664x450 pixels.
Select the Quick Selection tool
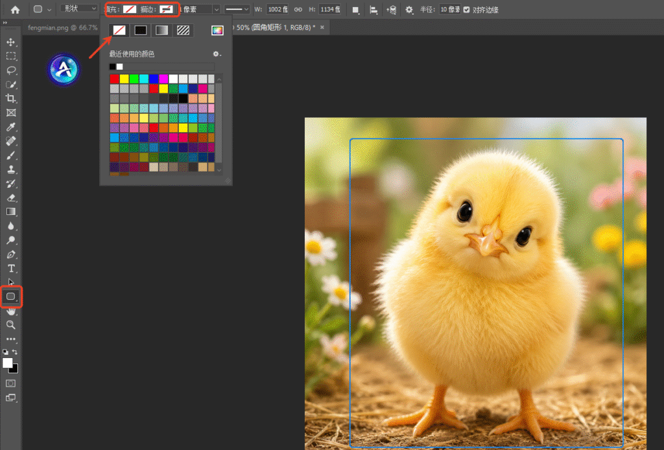(x=11, y=84)
